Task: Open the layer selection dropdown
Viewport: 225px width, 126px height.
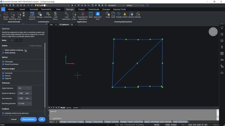Action: point(57,6)
